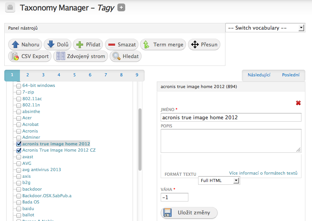Go to page 5 tab
Viewport: 312px width, 221px height.
74,75
